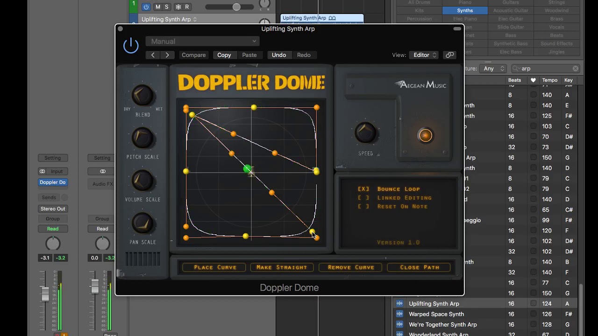Click the plugin link chain icon
Viewport: 598px width, 336px height.
pyautogui.click(x=449, y=55)
